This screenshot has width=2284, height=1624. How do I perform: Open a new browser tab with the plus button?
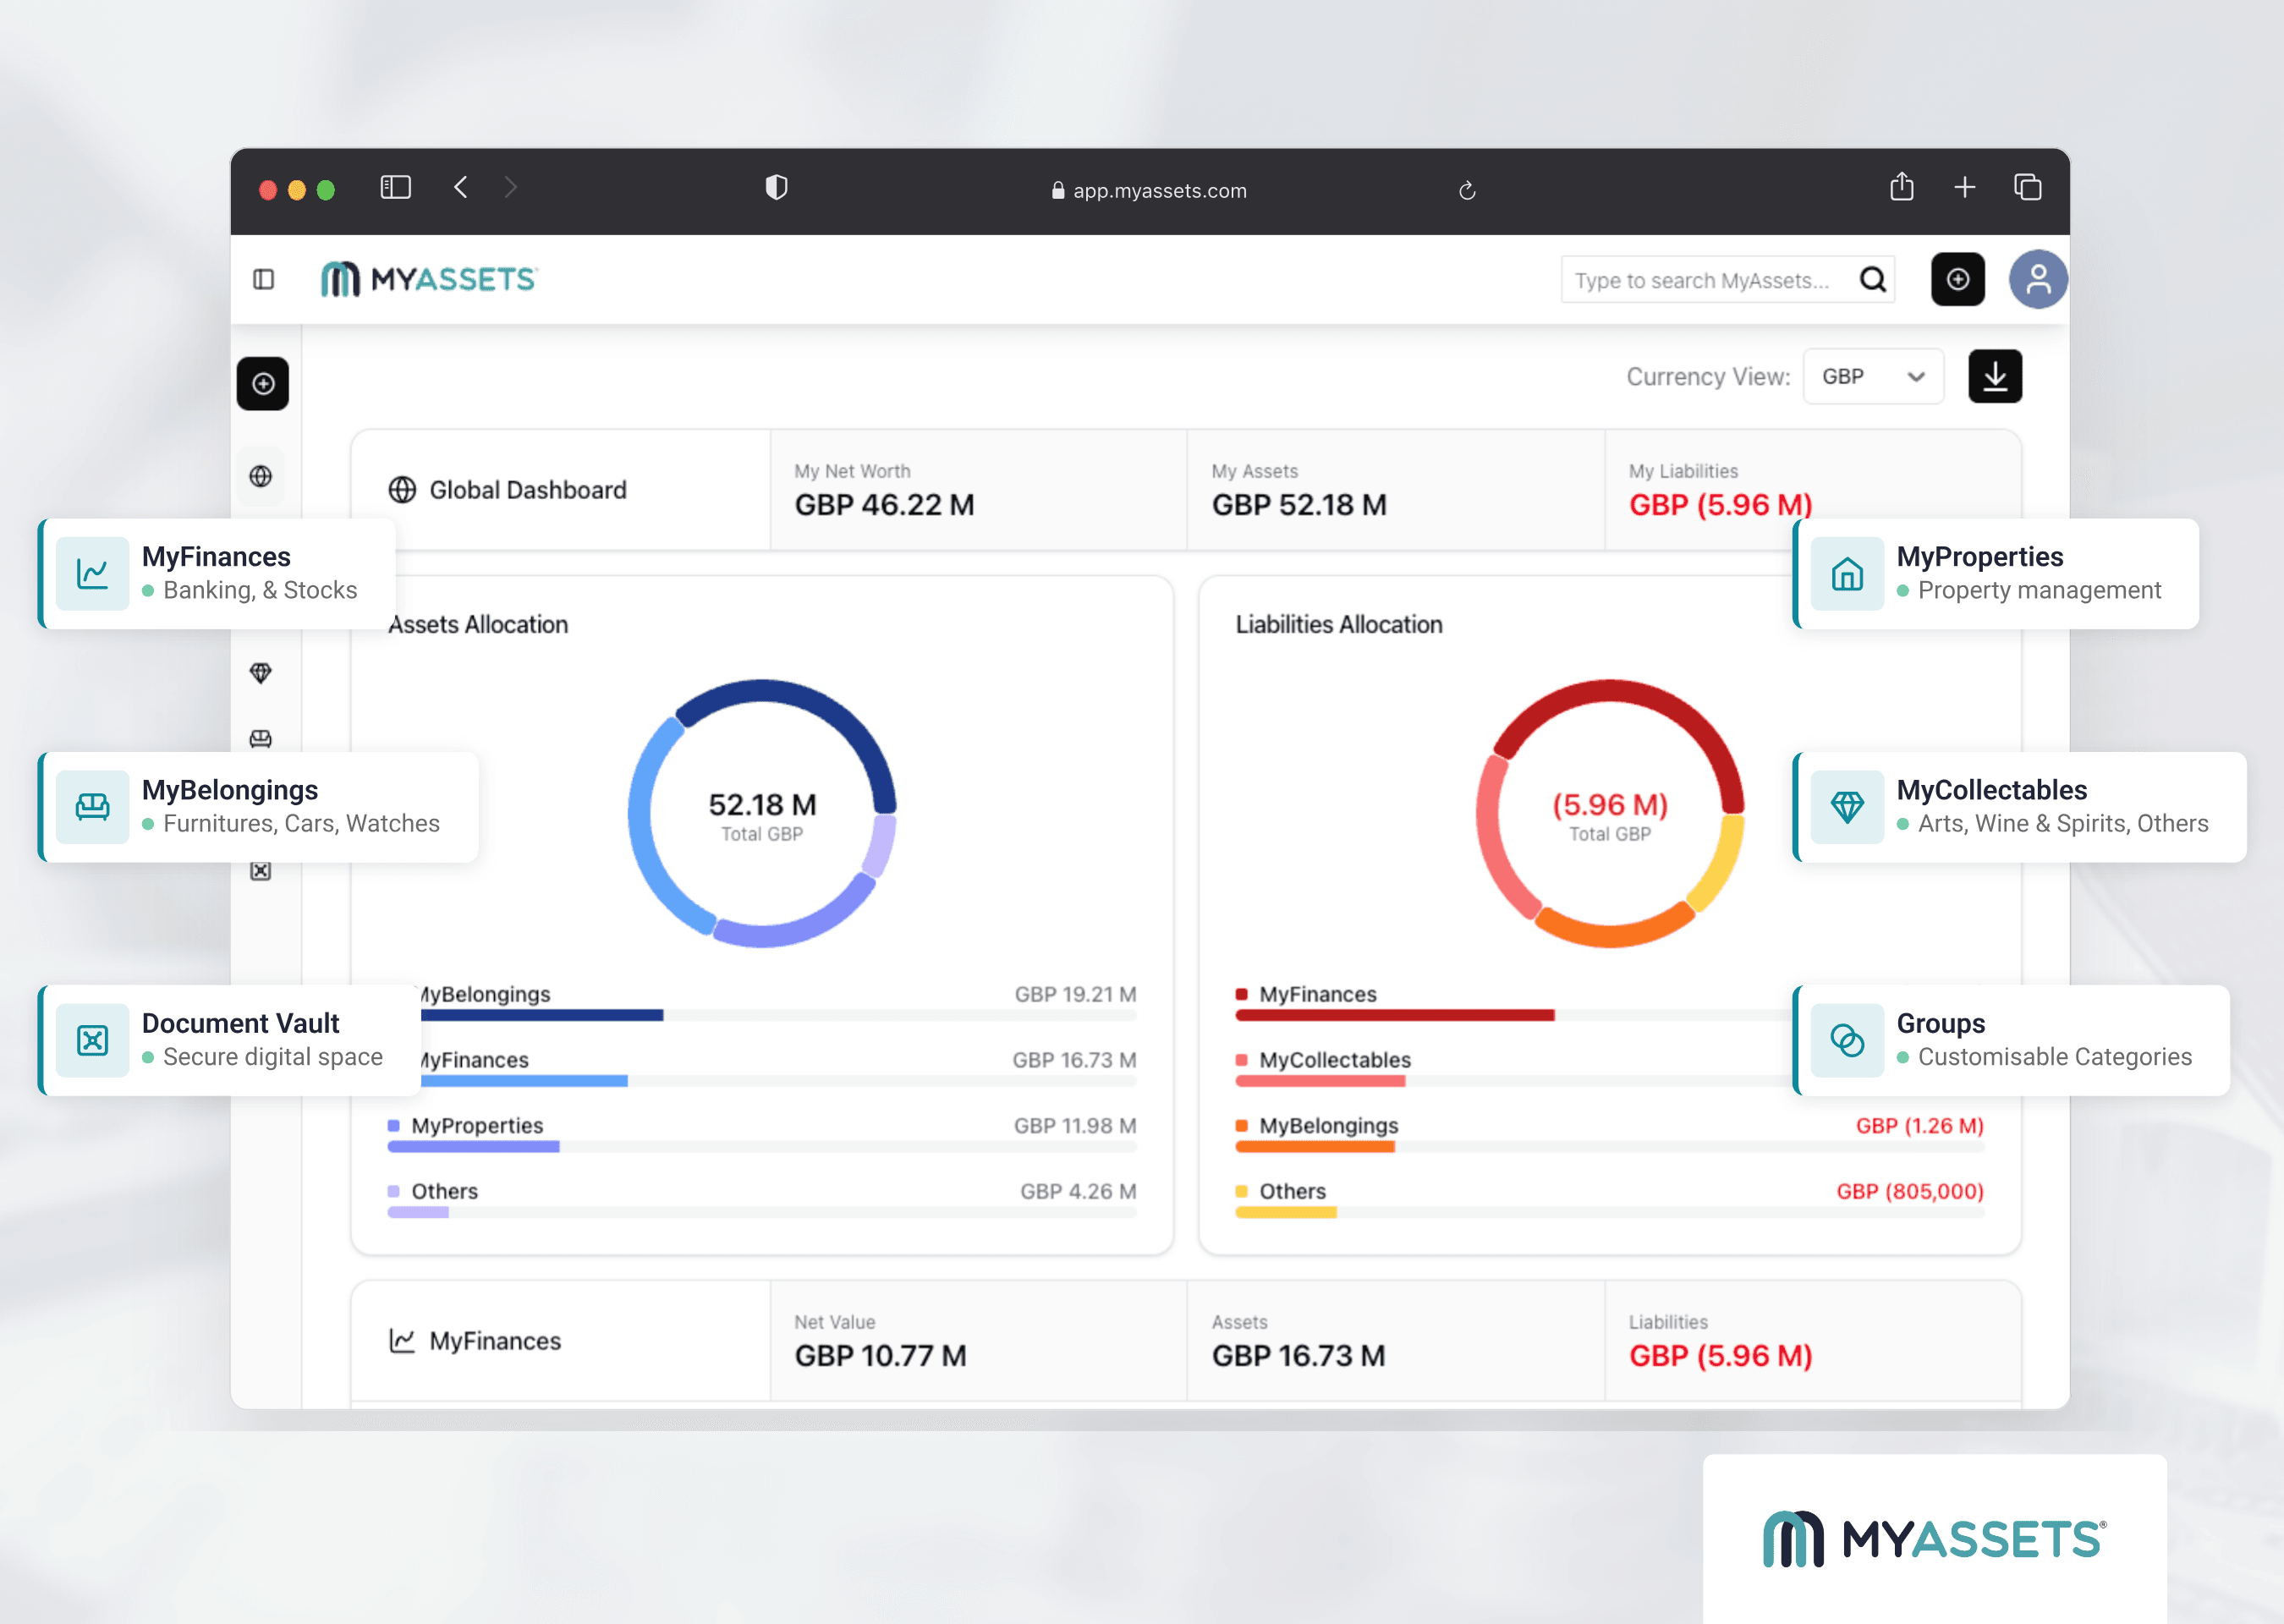(1965, 188)
